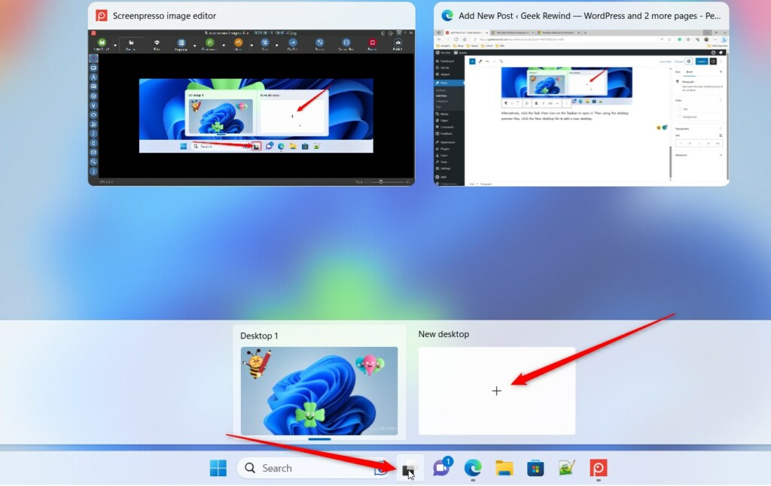
Task: Click the Windows Start button
Action: [218, 468]
